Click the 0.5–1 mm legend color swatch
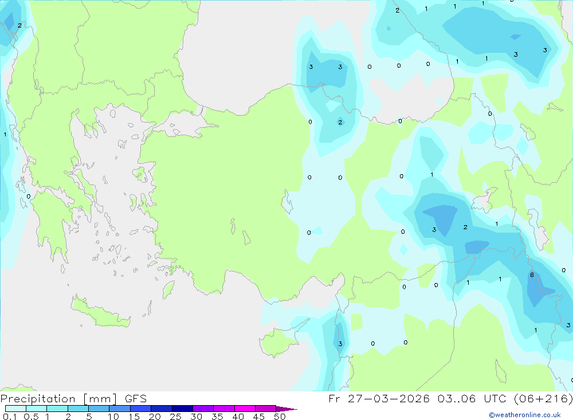Viewport: 573px width, 420px height. (x=37, y=409)
